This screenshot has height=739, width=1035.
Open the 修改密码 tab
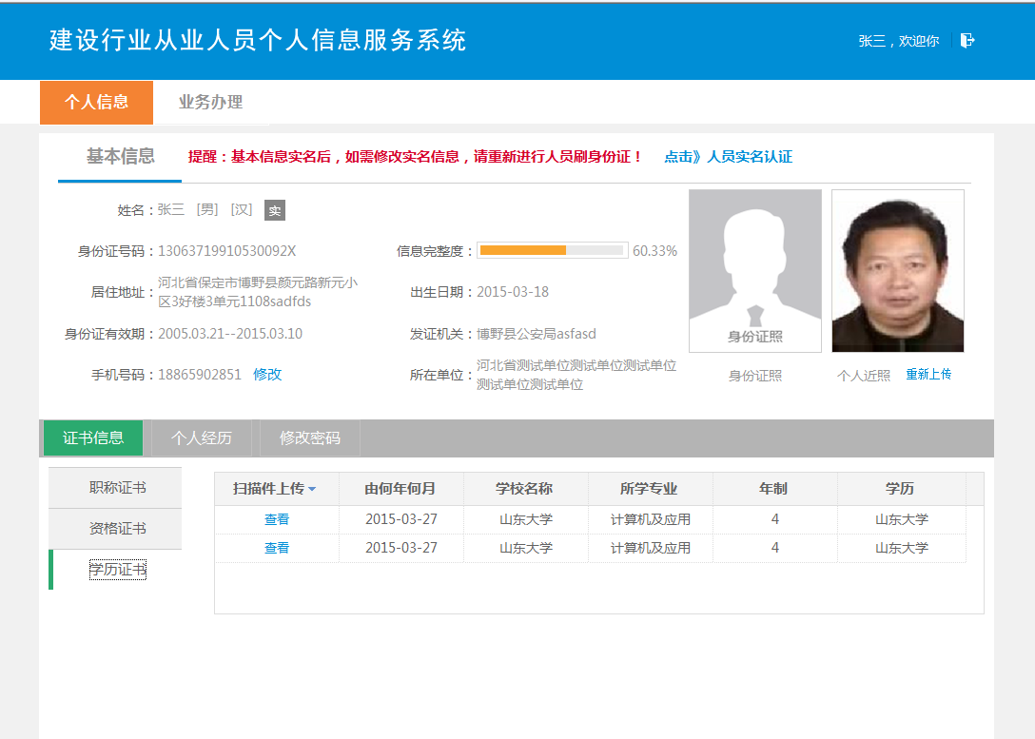(x=309, y=438)
